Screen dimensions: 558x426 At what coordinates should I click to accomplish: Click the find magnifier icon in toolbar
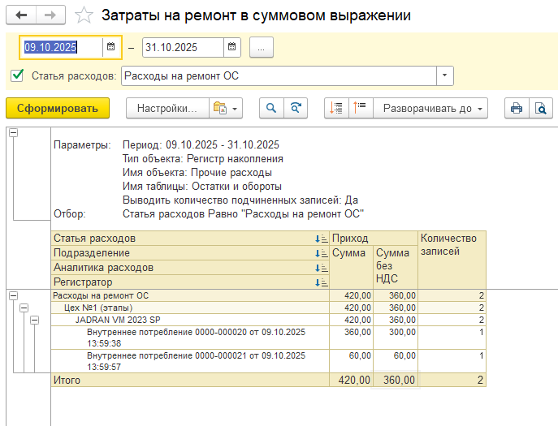click(270, 108)
